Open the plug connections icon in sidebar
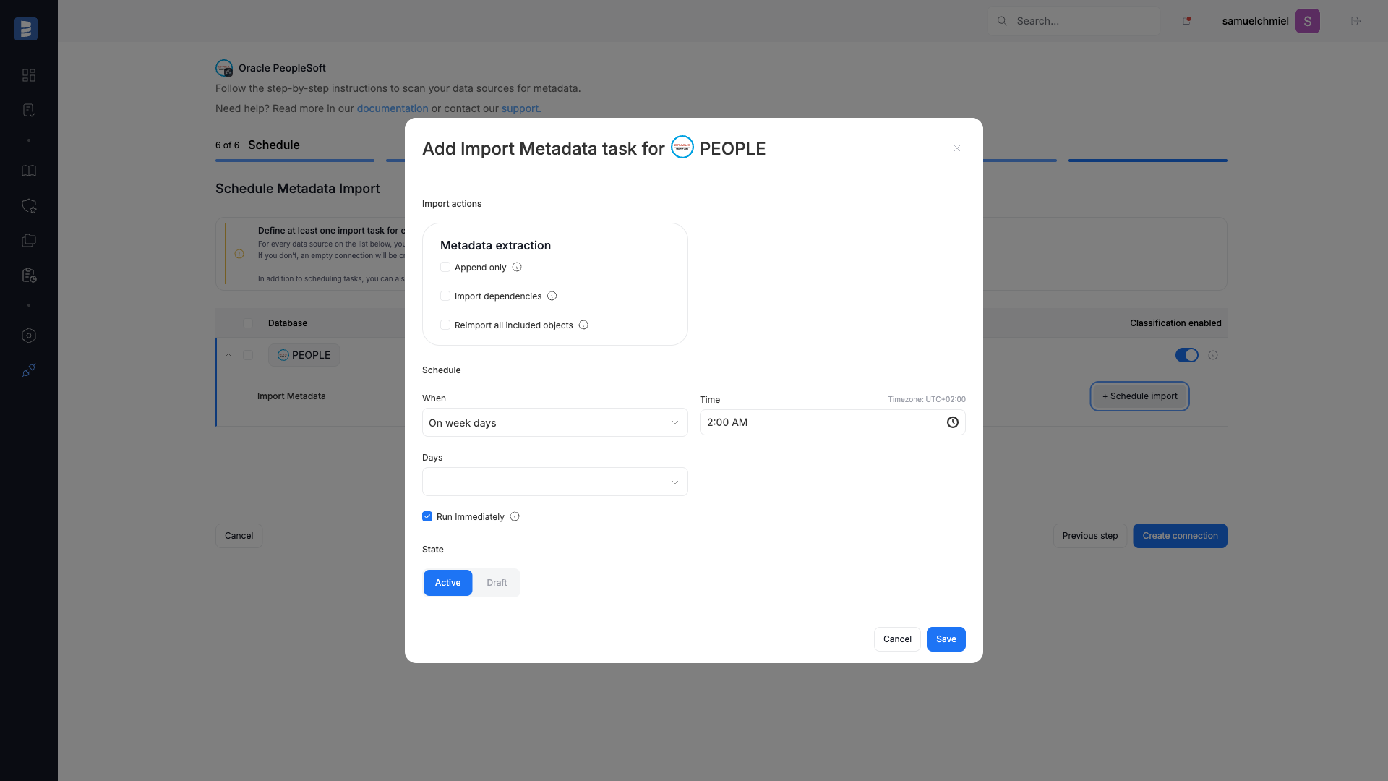This screenshot has height=781, width=1388. tap(29, 370)
